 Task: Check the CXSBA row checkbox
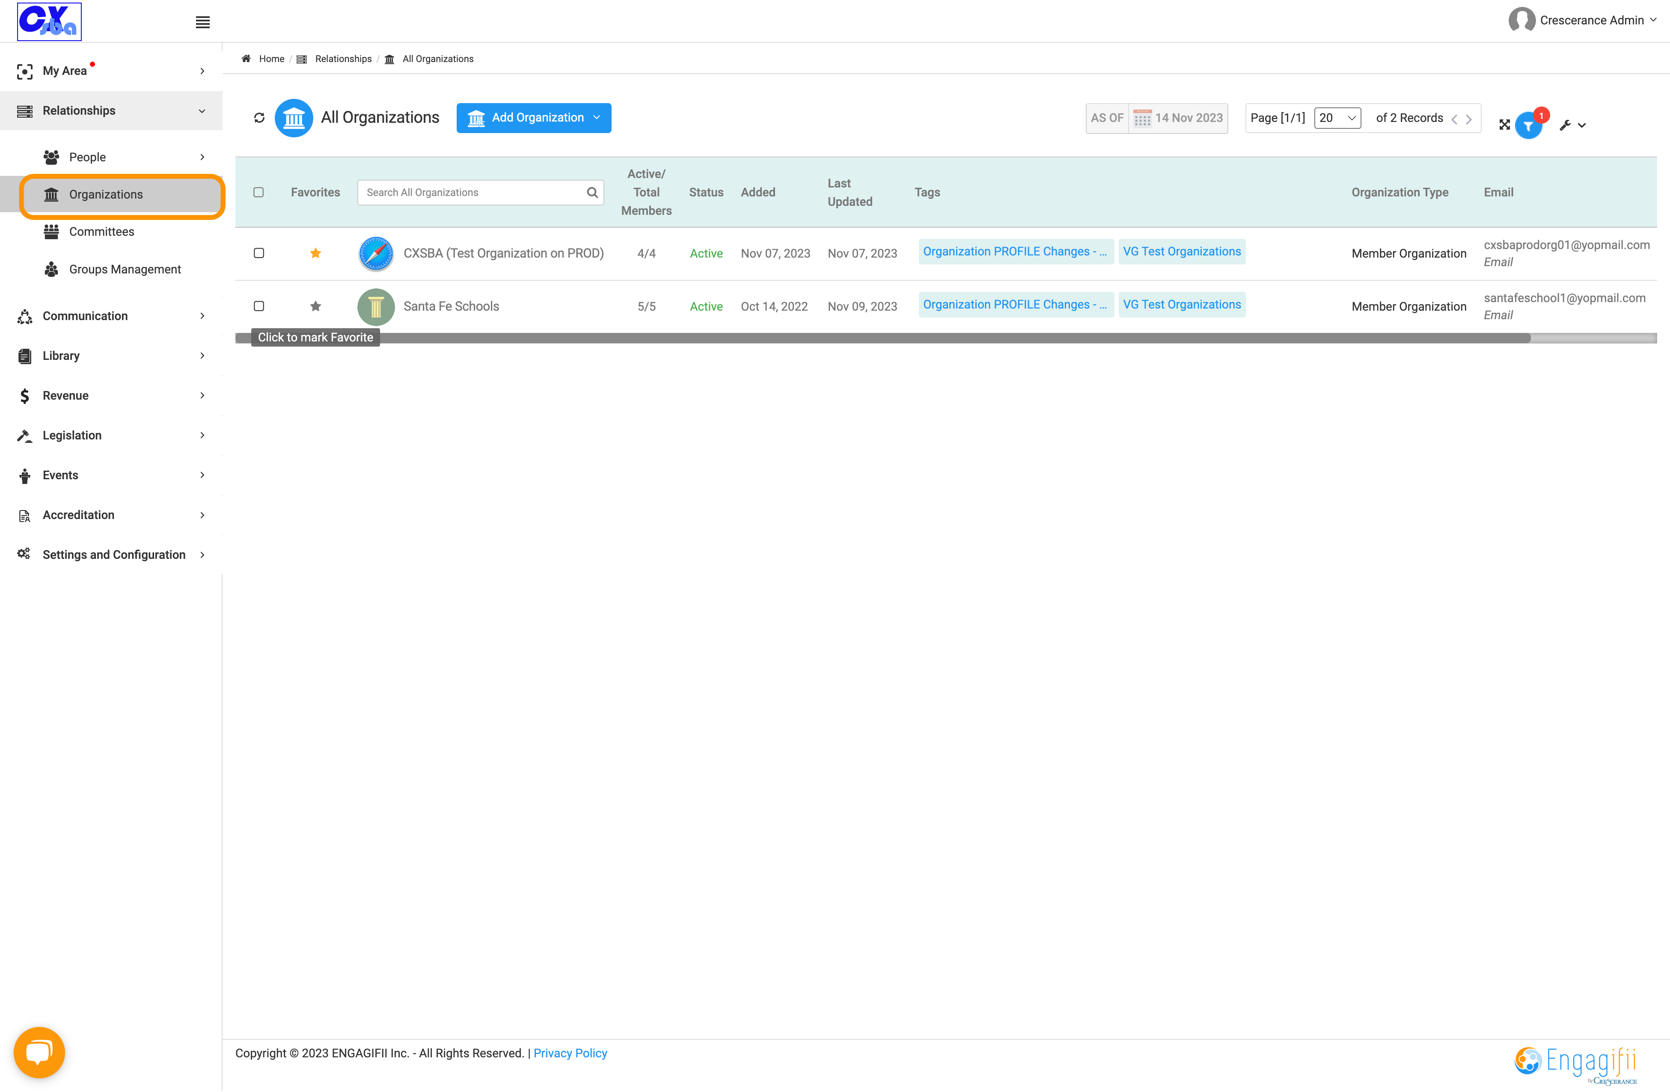click(x=258, y=253)
